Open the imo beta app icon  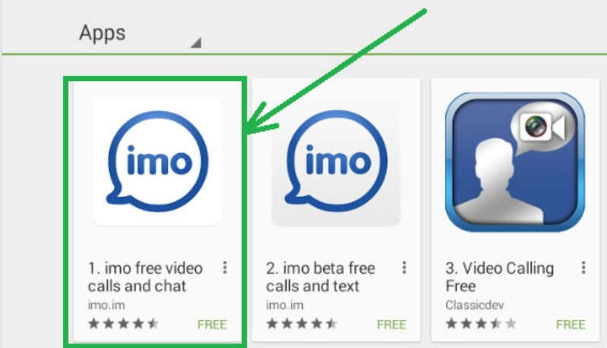[336, 161]
